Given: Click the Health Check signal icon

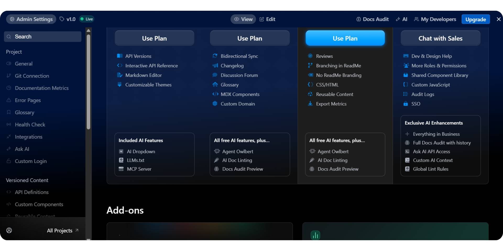Looking at the screenshot, I should coord(9,124).
